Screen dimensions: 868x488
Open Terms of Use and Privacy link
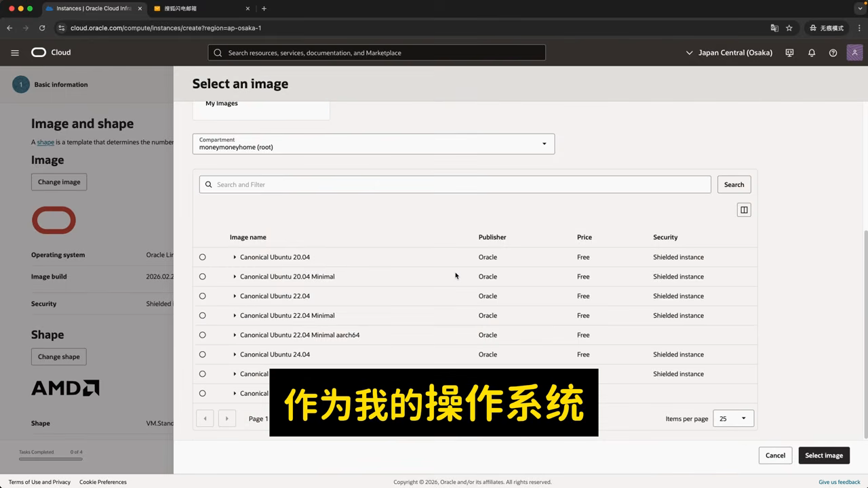[x=39, y=482]
